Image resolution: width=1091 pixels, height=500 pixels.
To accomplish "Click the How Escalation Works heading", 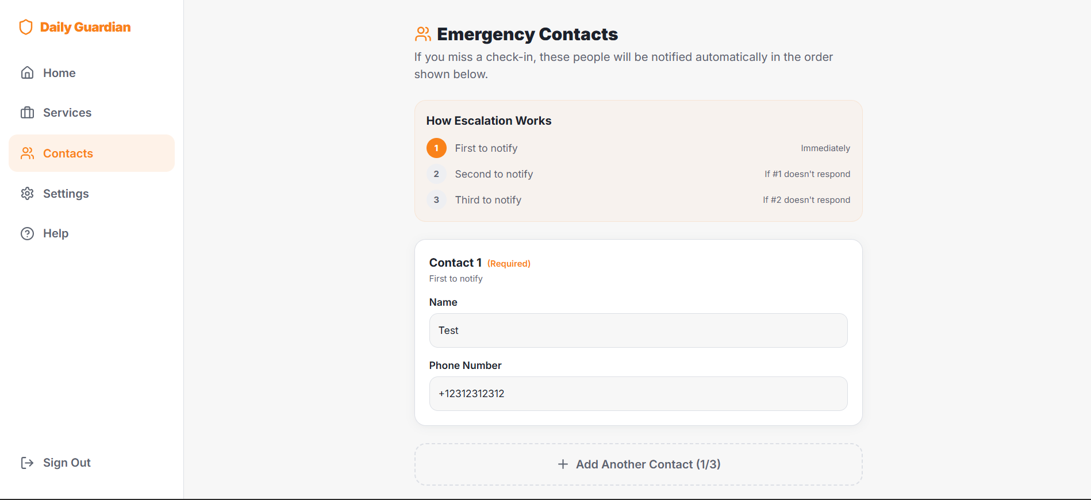I will [x=489, y=121].
